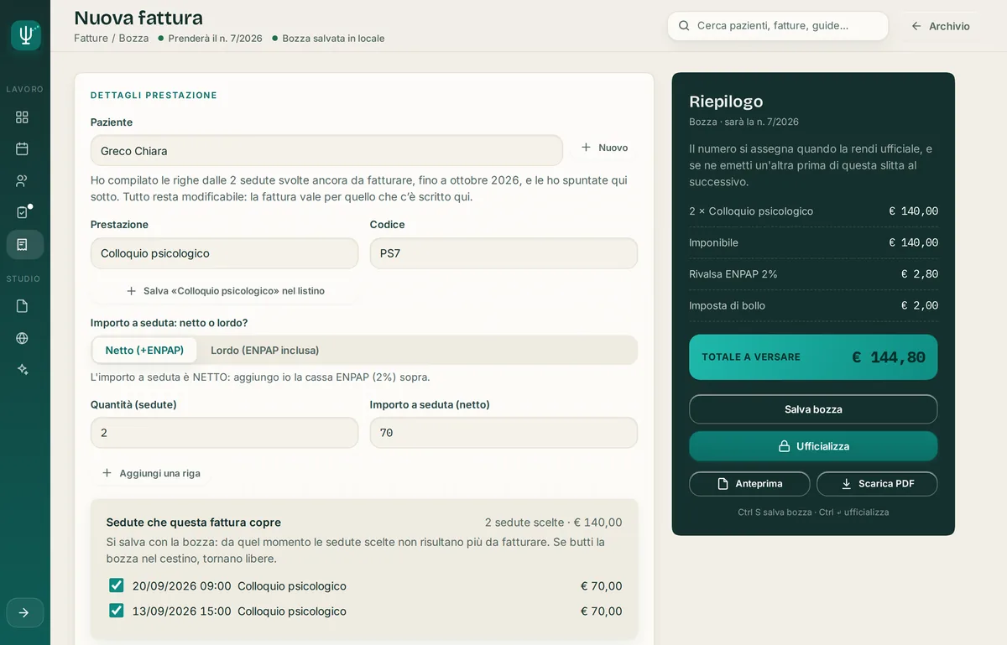Select the Netto (+ENPAP) option

tap(144, 350)
